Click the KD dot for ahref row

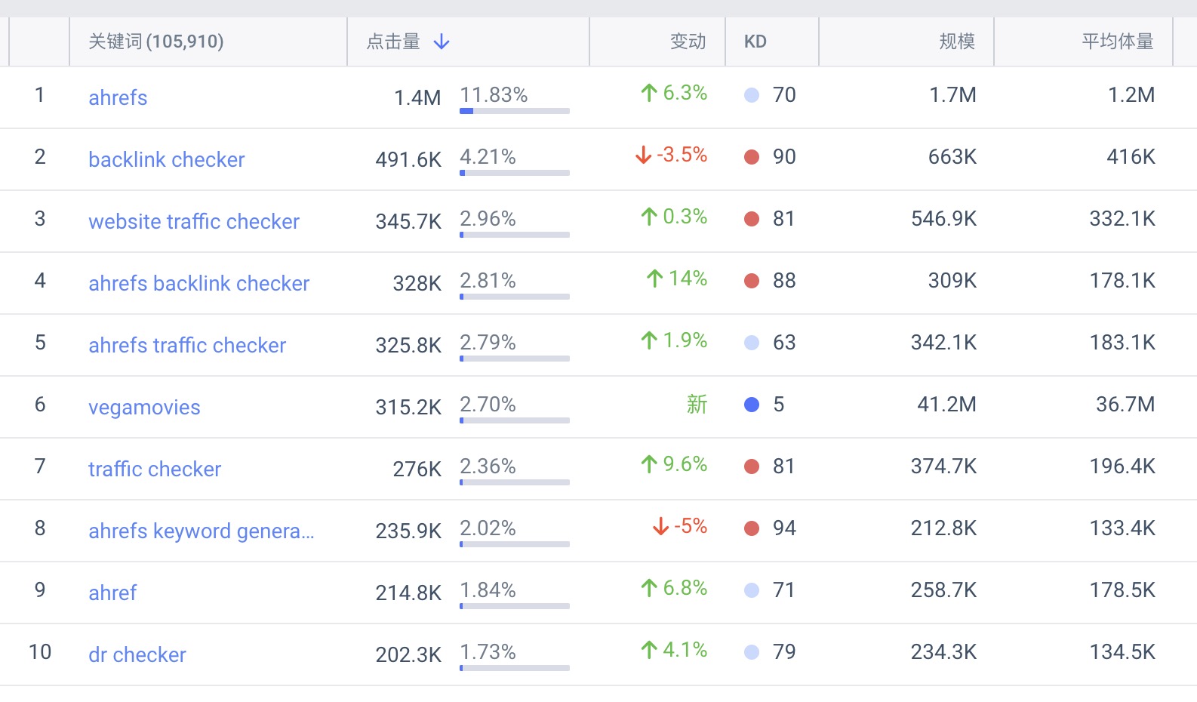coord(752,590)
